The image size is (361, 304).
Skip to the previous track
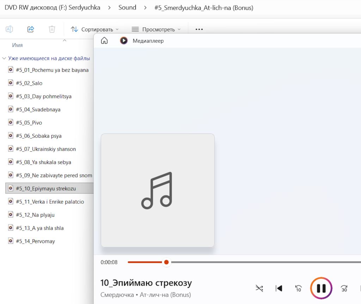tap(279, 288)
